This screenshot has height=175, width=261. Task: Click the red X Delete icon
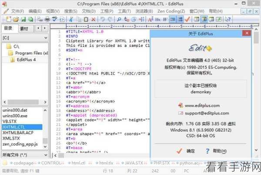point(94,19)
